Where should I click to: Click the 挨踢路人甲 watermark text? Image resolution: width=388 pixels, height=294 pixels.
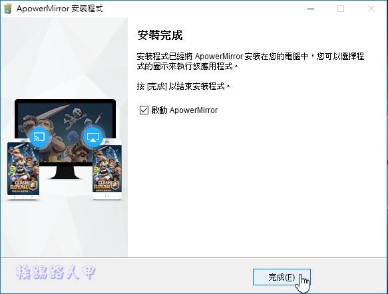click(56, 272)
